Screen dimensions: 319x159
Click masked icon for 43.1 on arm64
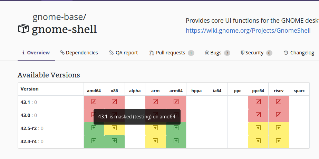(176, 102)
